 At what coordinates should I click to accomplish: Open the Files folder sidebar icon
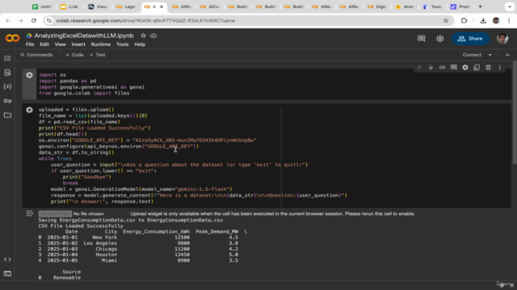(x=7, y=115)
